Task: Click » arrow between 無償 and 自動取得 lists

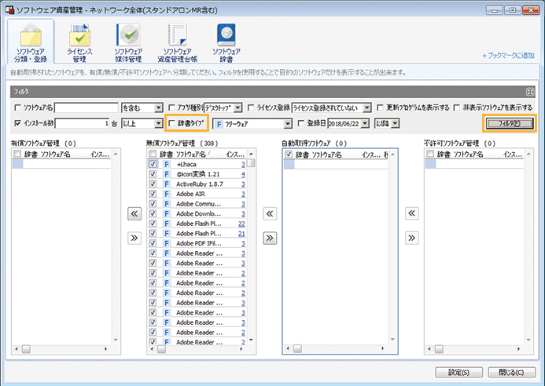Action: pyautogui.click(x=270, y=238)
